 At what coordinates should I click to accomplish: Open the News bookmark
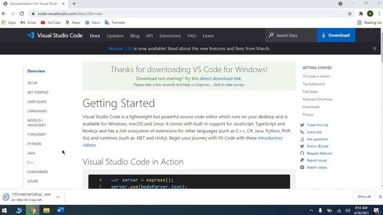93,23
